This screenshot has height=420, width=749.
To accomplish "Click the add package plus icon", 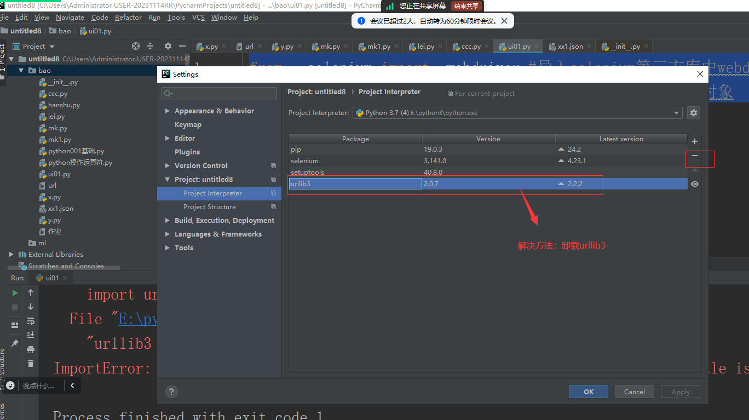I will pyautogui.click(x=695, y=141).
